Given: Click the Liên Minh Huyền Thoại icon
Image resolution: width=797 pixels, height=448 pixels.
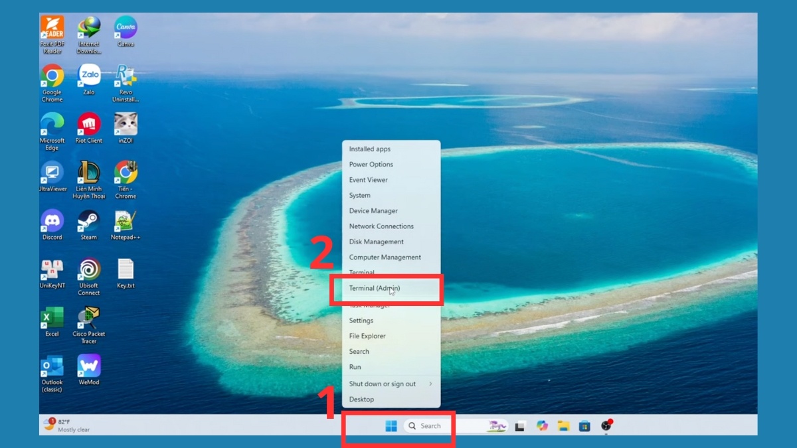Looking at the screenshot, I should [89, 180].
